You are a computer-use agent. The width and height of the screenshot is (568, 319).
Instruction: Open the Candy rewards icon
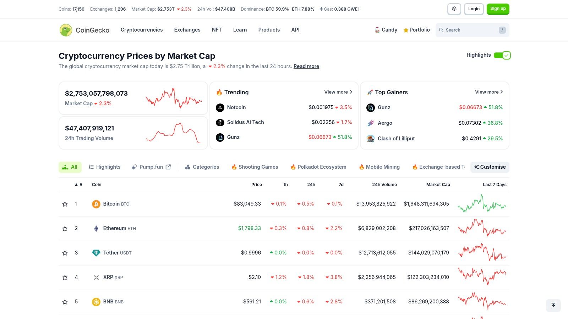click(x=377, y=30)
